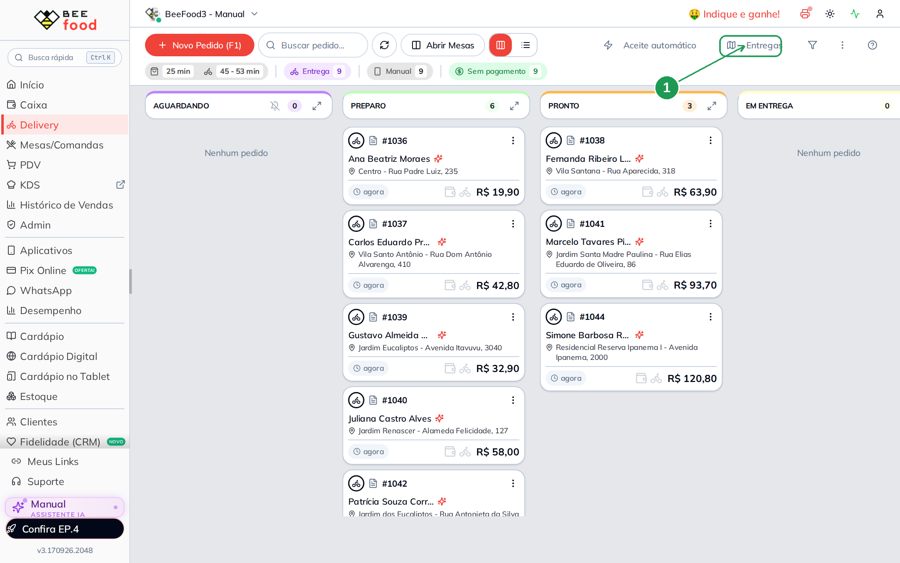900x563 pixels.
Task: Click the payment wallet icon on order #1038
Action: click(647, 192)
